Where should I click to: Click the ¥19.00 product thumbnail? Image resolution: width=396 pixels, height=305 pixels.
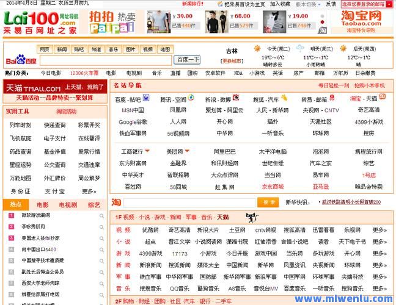(x=274, y=22)
